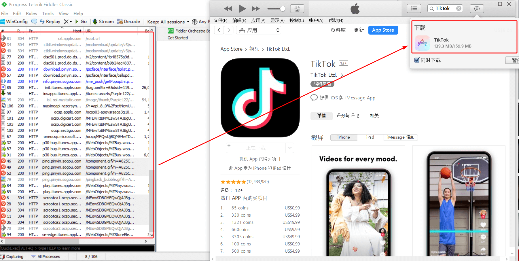Select the iPhone screenshots tab
Image resolution: width=519 pixels, height=261 pixels.
pyautogui.click(x=344, y=137)
